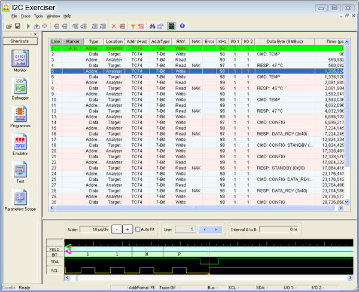359x292 pixels.
Task: Sort by the Line column header
Action: coord(56,42)
